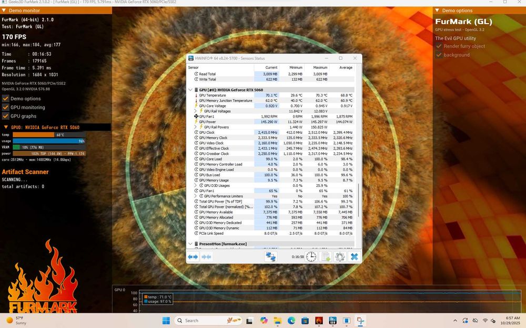The height and width of the screenshot is (328, 526).
Task: Toggle GPU graphs checkbox
Action: pos(5,116)
